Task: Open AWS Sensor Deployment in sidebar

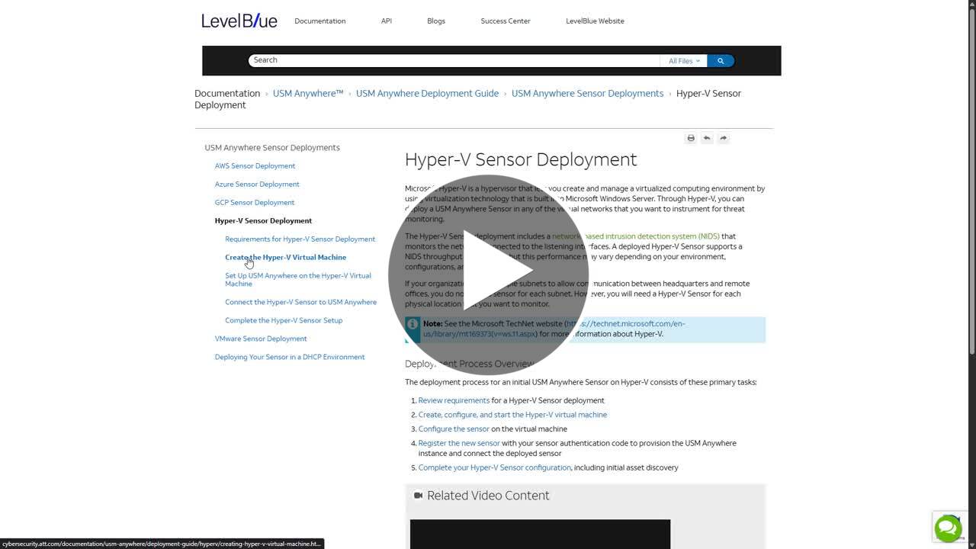Action: [x=255, y=165]
